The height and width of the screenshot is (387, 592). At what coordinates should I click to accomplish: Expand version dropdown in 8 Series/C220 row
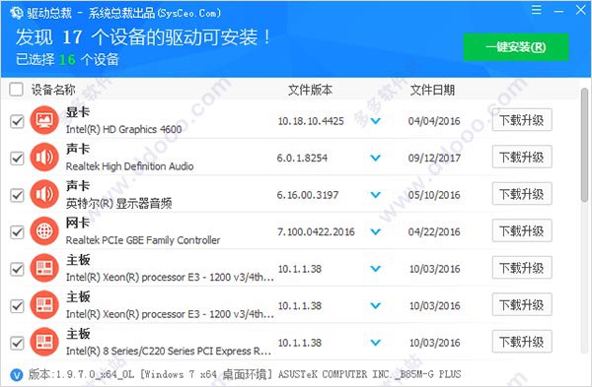coord(375,343)
